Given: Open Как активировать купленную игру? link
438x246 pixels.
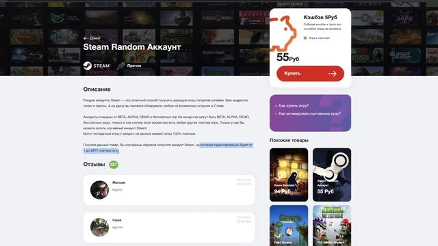Looking at the screenshot, I should point(307,114).
